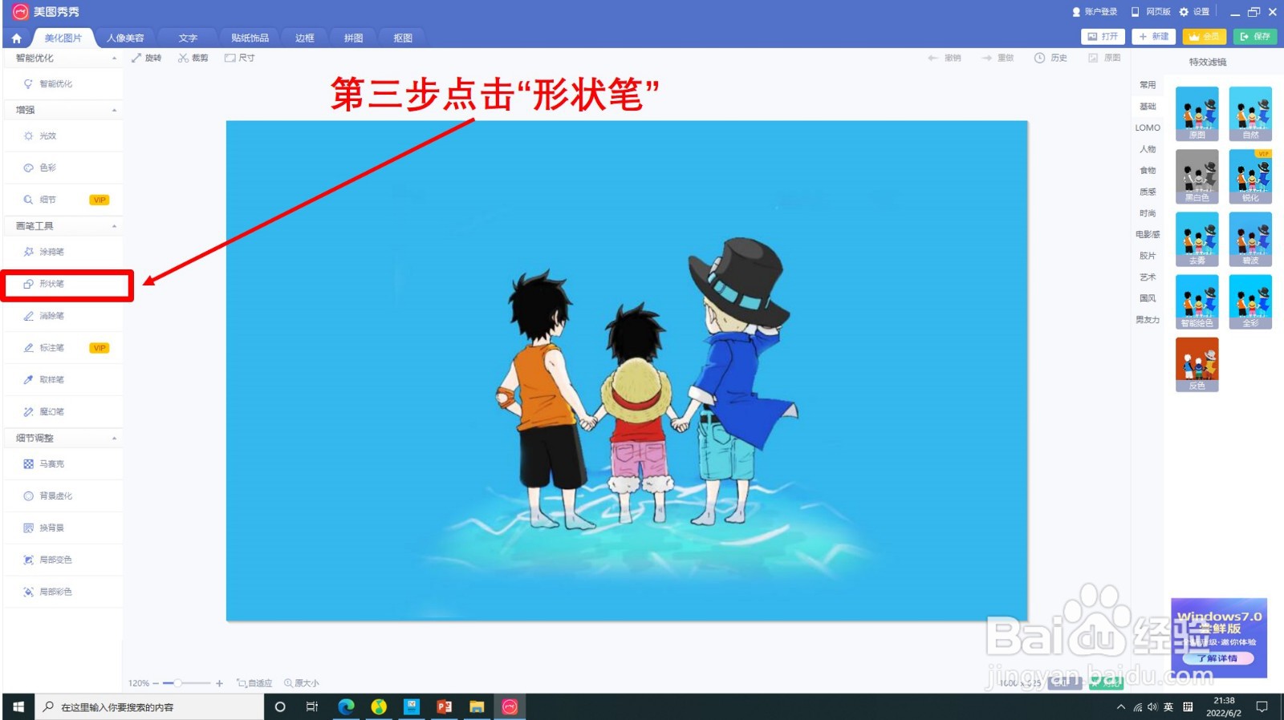Apply the 去雾 filter thumbnail
This screenshot has width=1284, height=720.
click(1197, 239)
